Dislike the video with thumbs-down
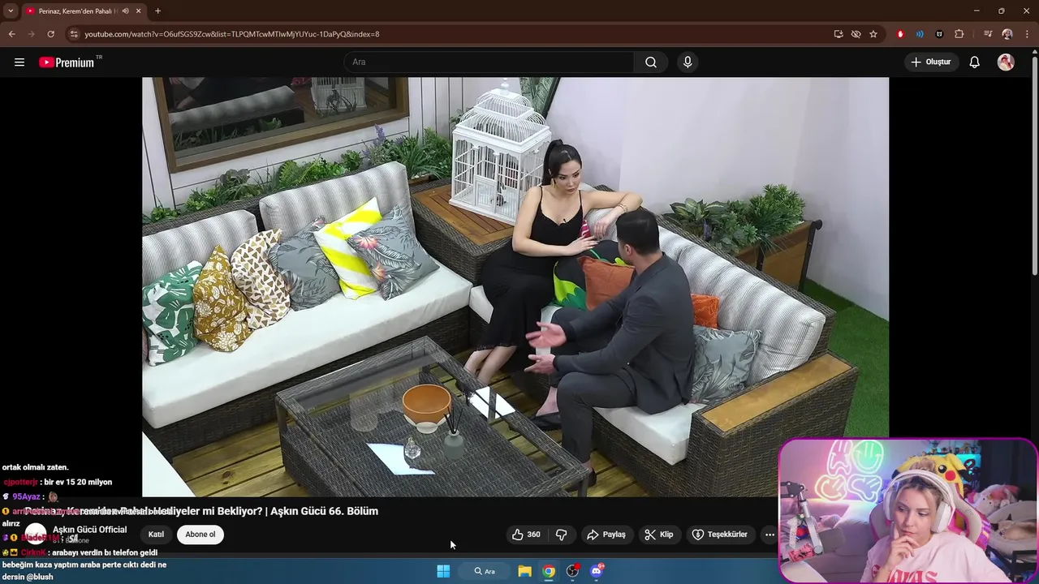1039x584 pixels. pos(561,535)
